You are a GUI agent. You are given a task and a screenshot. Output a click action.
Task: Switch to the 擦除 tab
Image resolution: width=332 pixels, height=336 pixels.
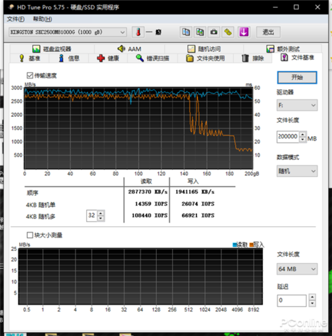click(x=252, y=58)
